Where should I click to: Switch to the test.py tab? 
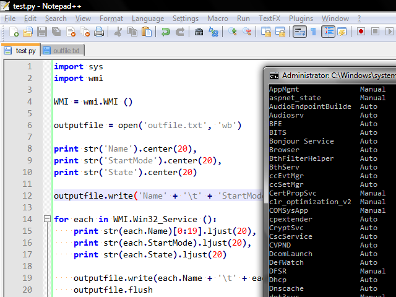[20, 50]
